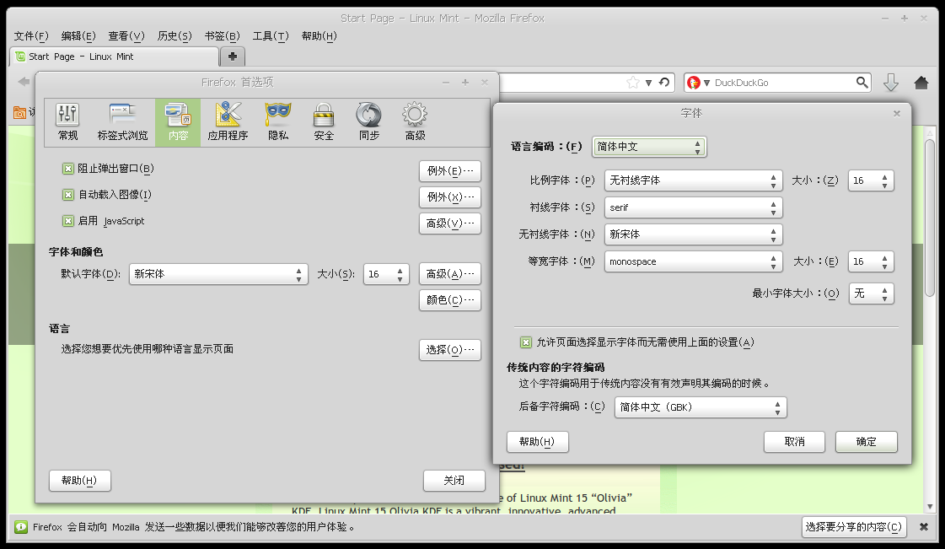The width and height of the screenshot is (945, 549).
Task: Toggle 启用 JavaScript checkbox
Action: tap(68, 221)
